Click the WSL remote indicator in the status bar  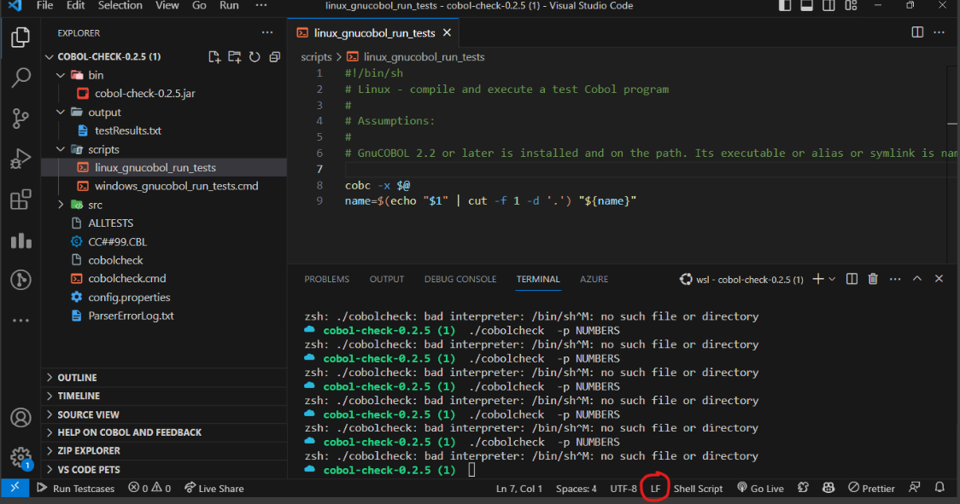pos(15,487)
